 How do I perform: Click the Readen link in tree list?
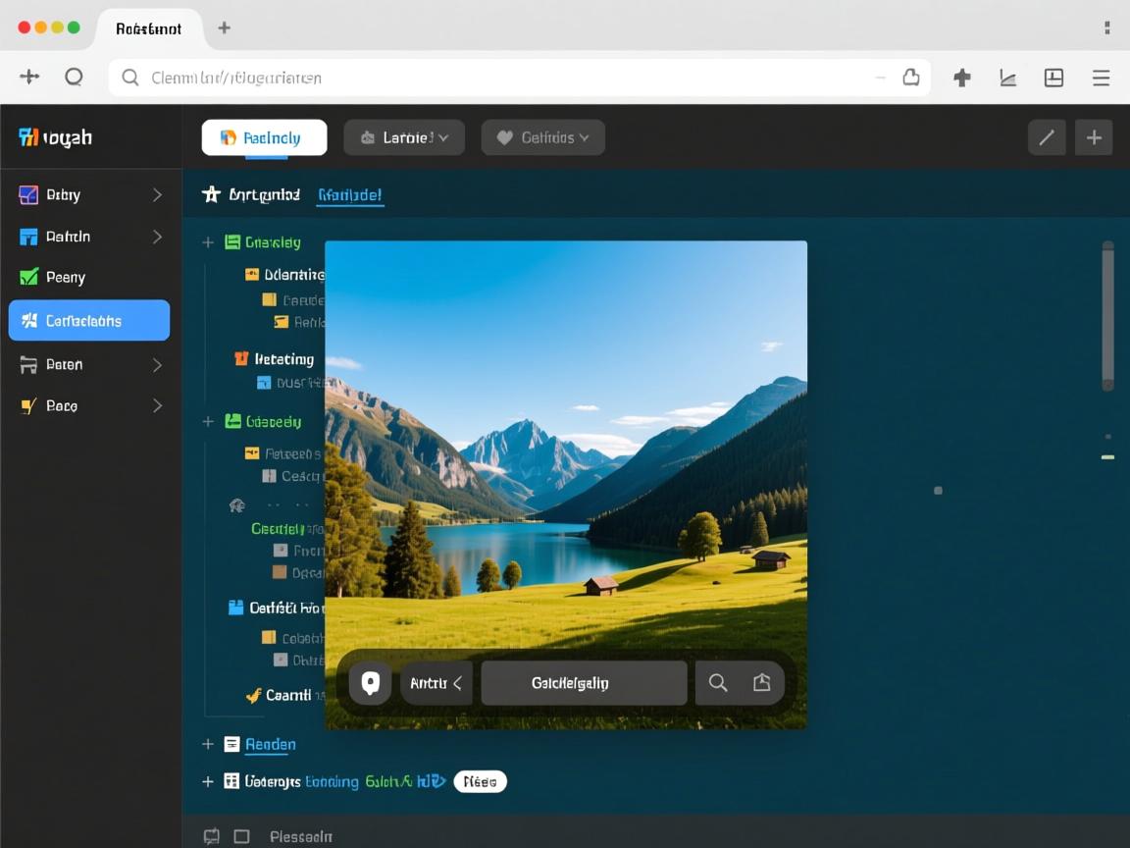click(270, 744)
